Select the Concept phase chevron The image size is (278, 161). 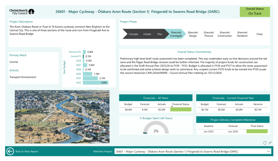click(x=133, y=34)
